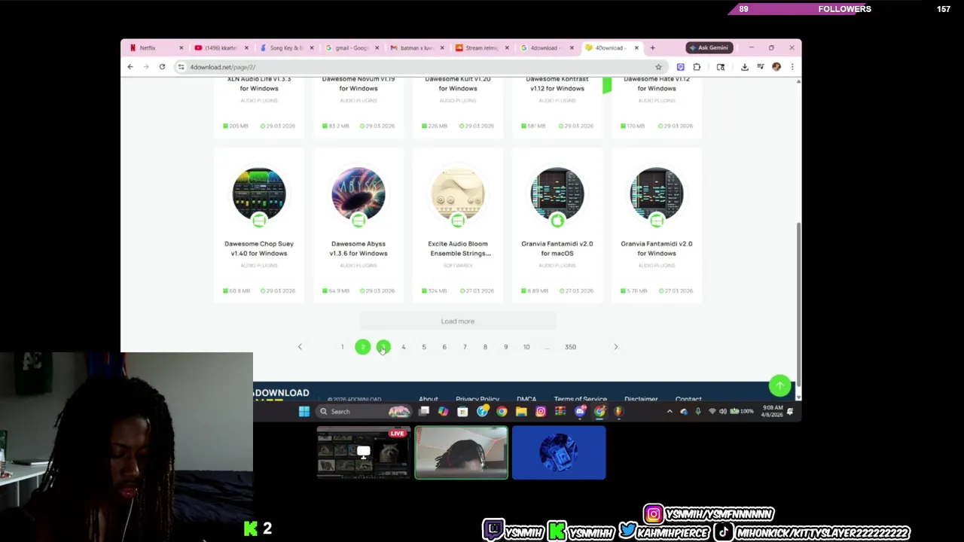Switch to the Stream relmiq tab
Screen dimensions: 964x542
482,48
